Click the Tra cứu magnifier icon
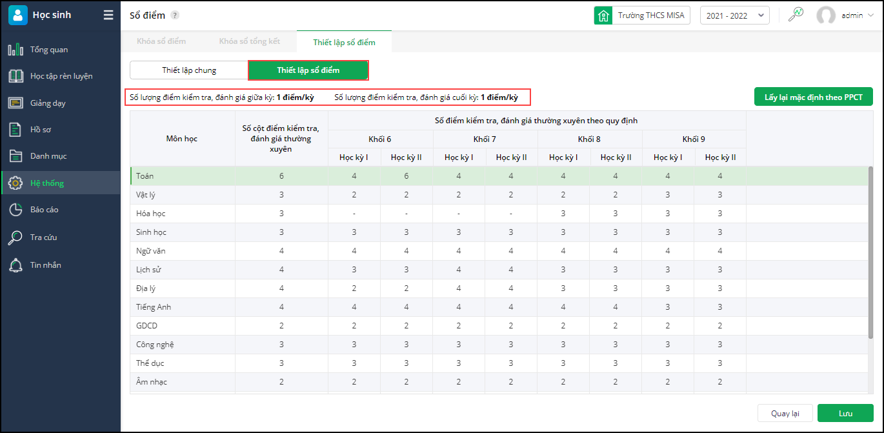884x433 pixels. coord(15,237)
